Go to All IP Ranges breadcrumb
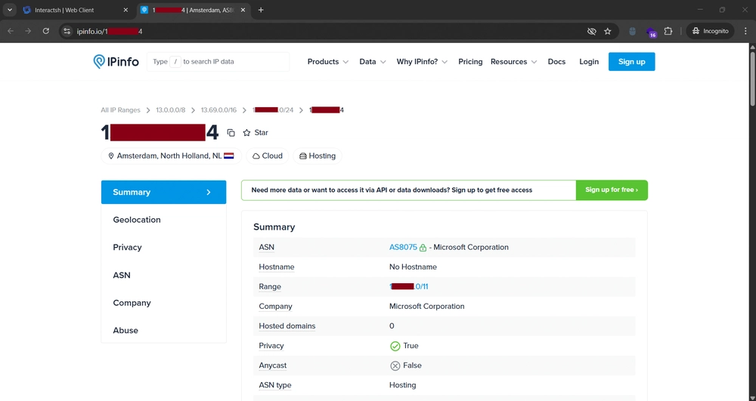756x401 pixels. pos(120,110)
